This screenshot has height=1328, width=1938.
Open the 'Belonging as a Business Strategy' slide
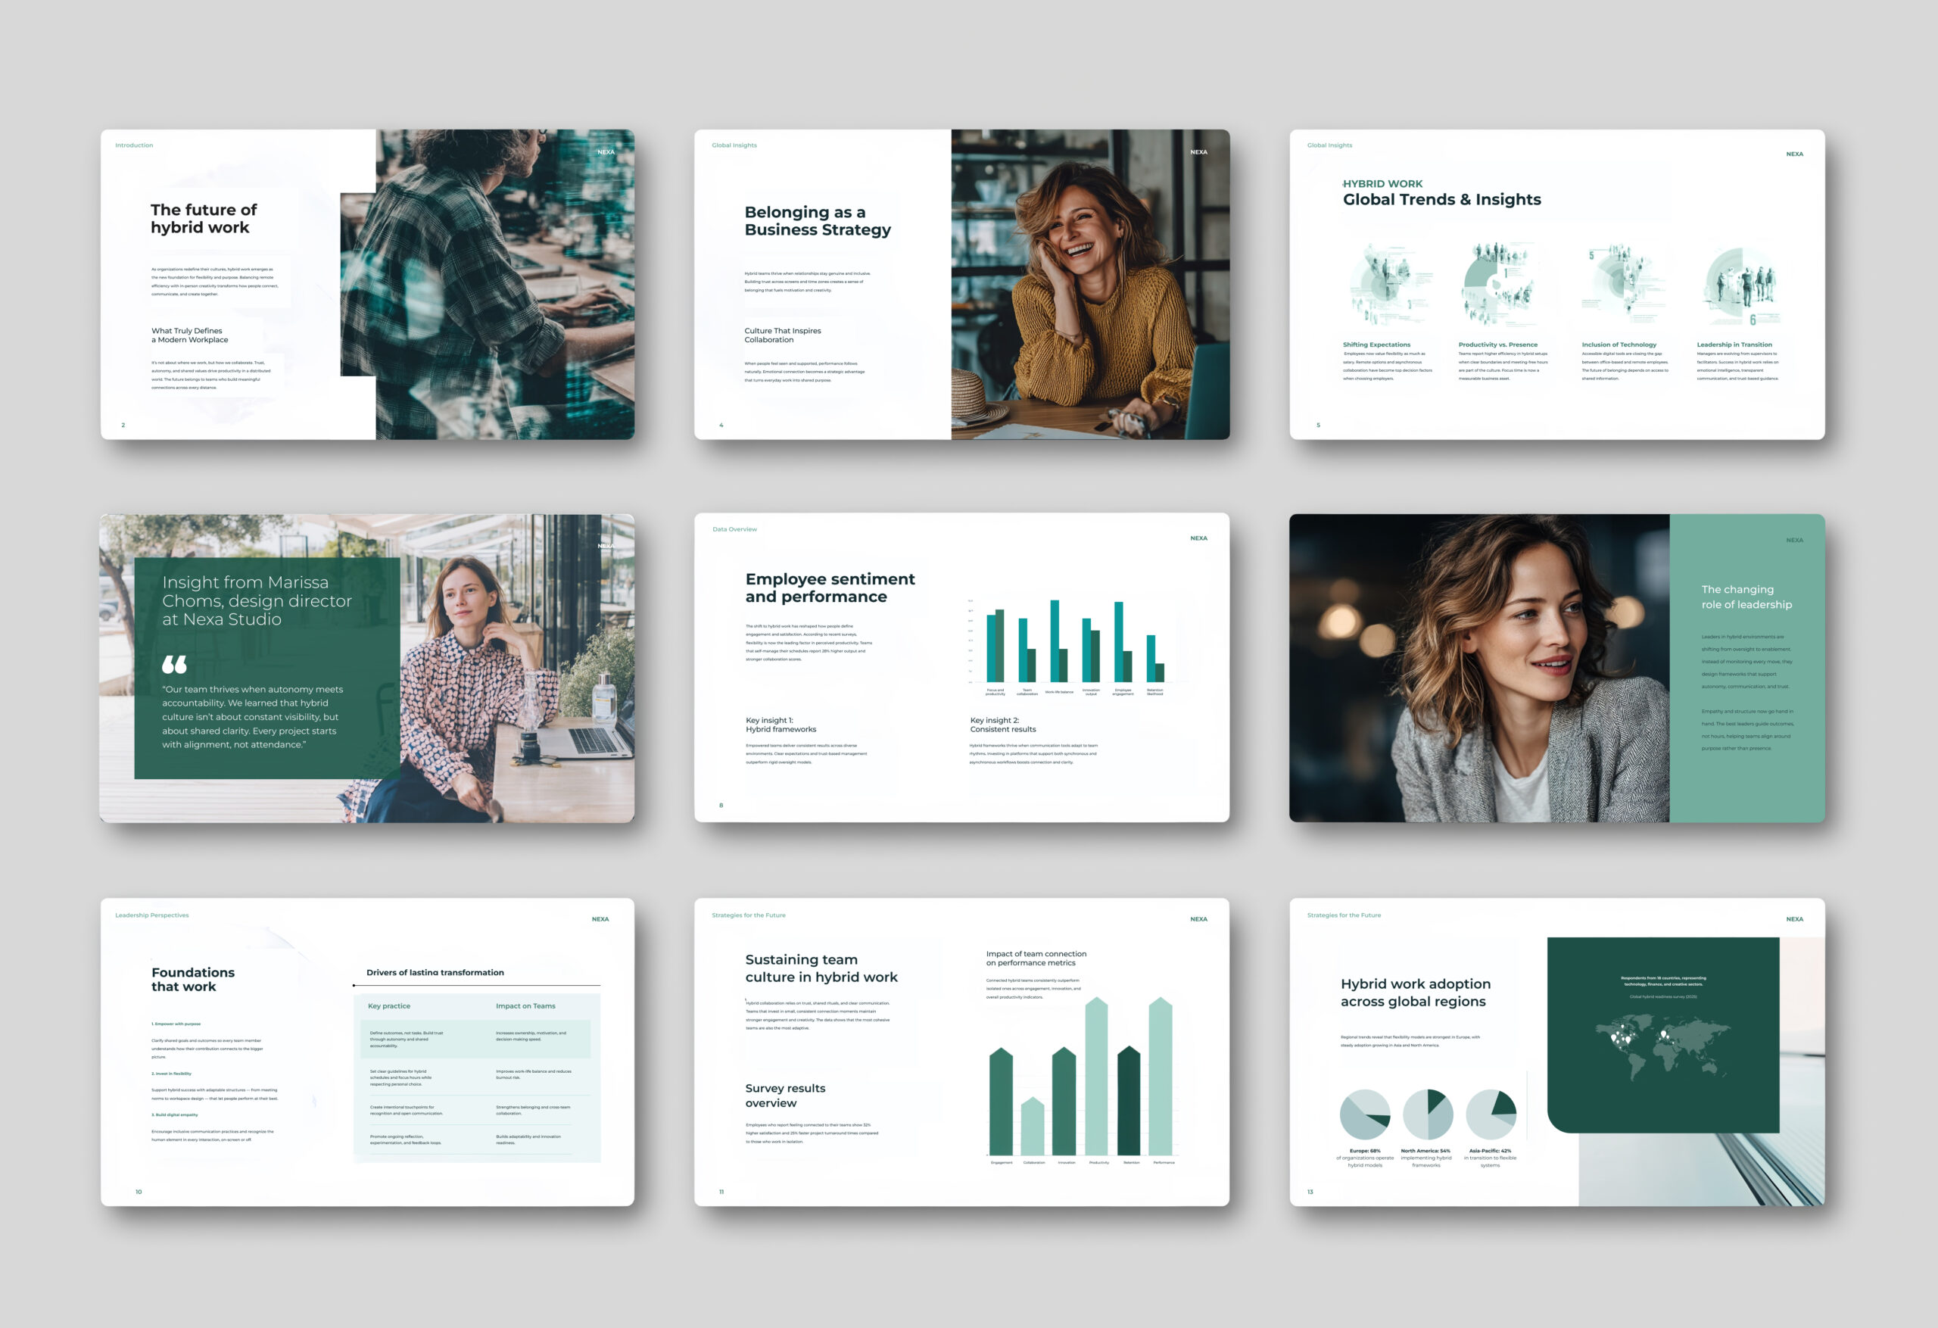818,221
